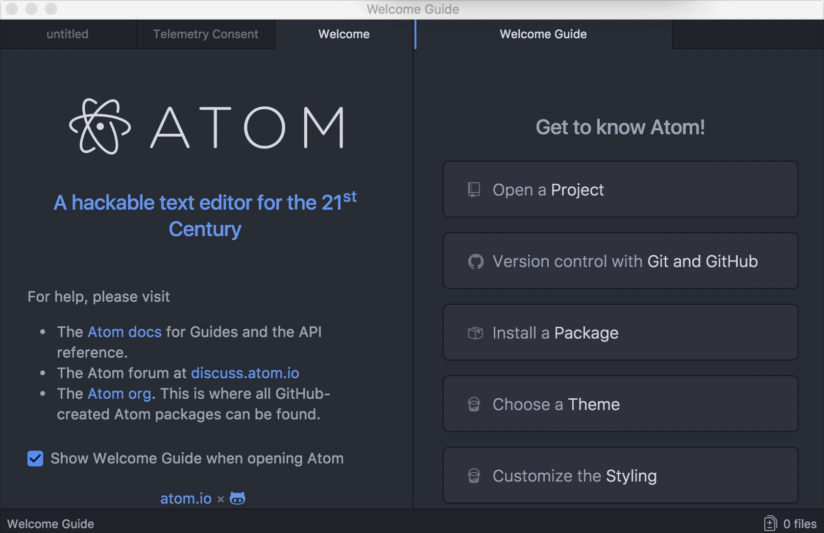The width and height of the screenshot is (824, 533).
Task: Select the Welcome tab
Action: [x=344, y=34]
